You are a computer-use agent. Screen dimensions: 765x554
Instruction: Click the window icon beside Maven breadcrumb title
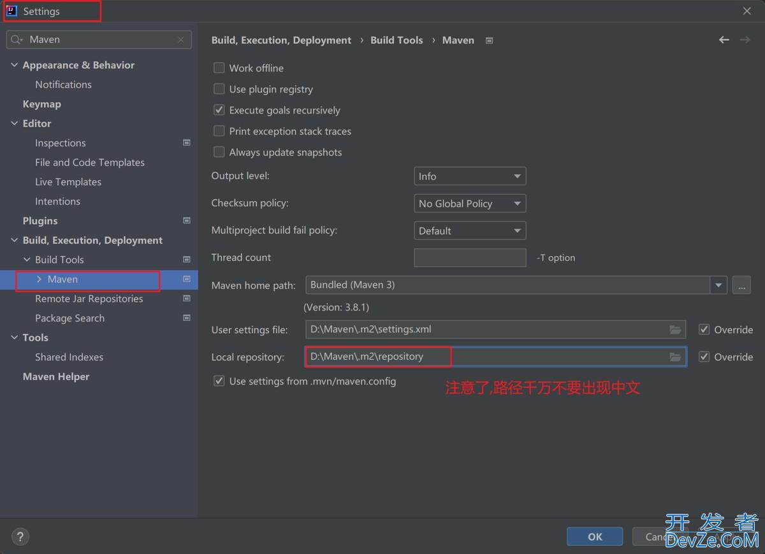pyautogui.click(x=488, y=40)
